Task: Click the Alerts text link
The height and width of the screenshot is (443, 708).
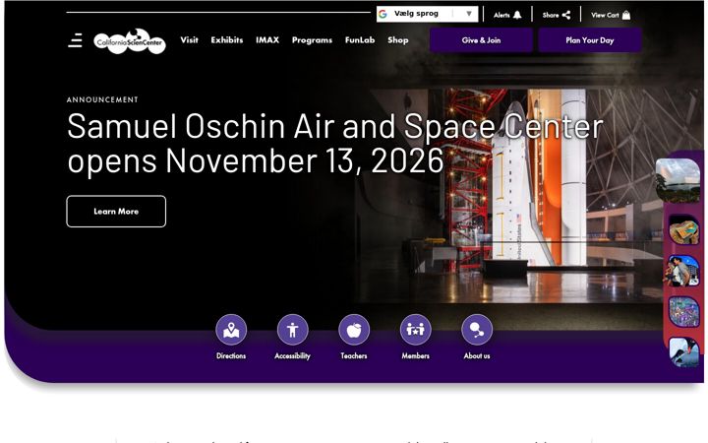Action: (501, 15)
